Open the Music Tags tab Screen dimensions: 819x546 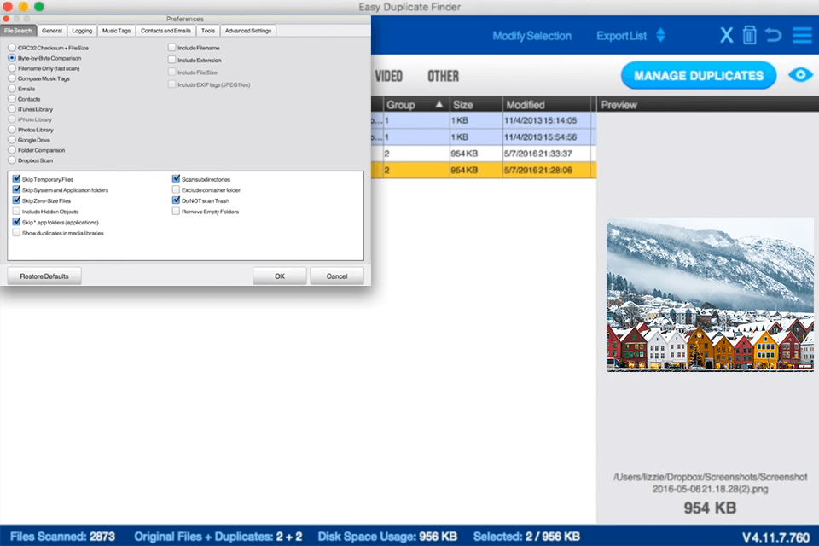[x=116, y=30]
